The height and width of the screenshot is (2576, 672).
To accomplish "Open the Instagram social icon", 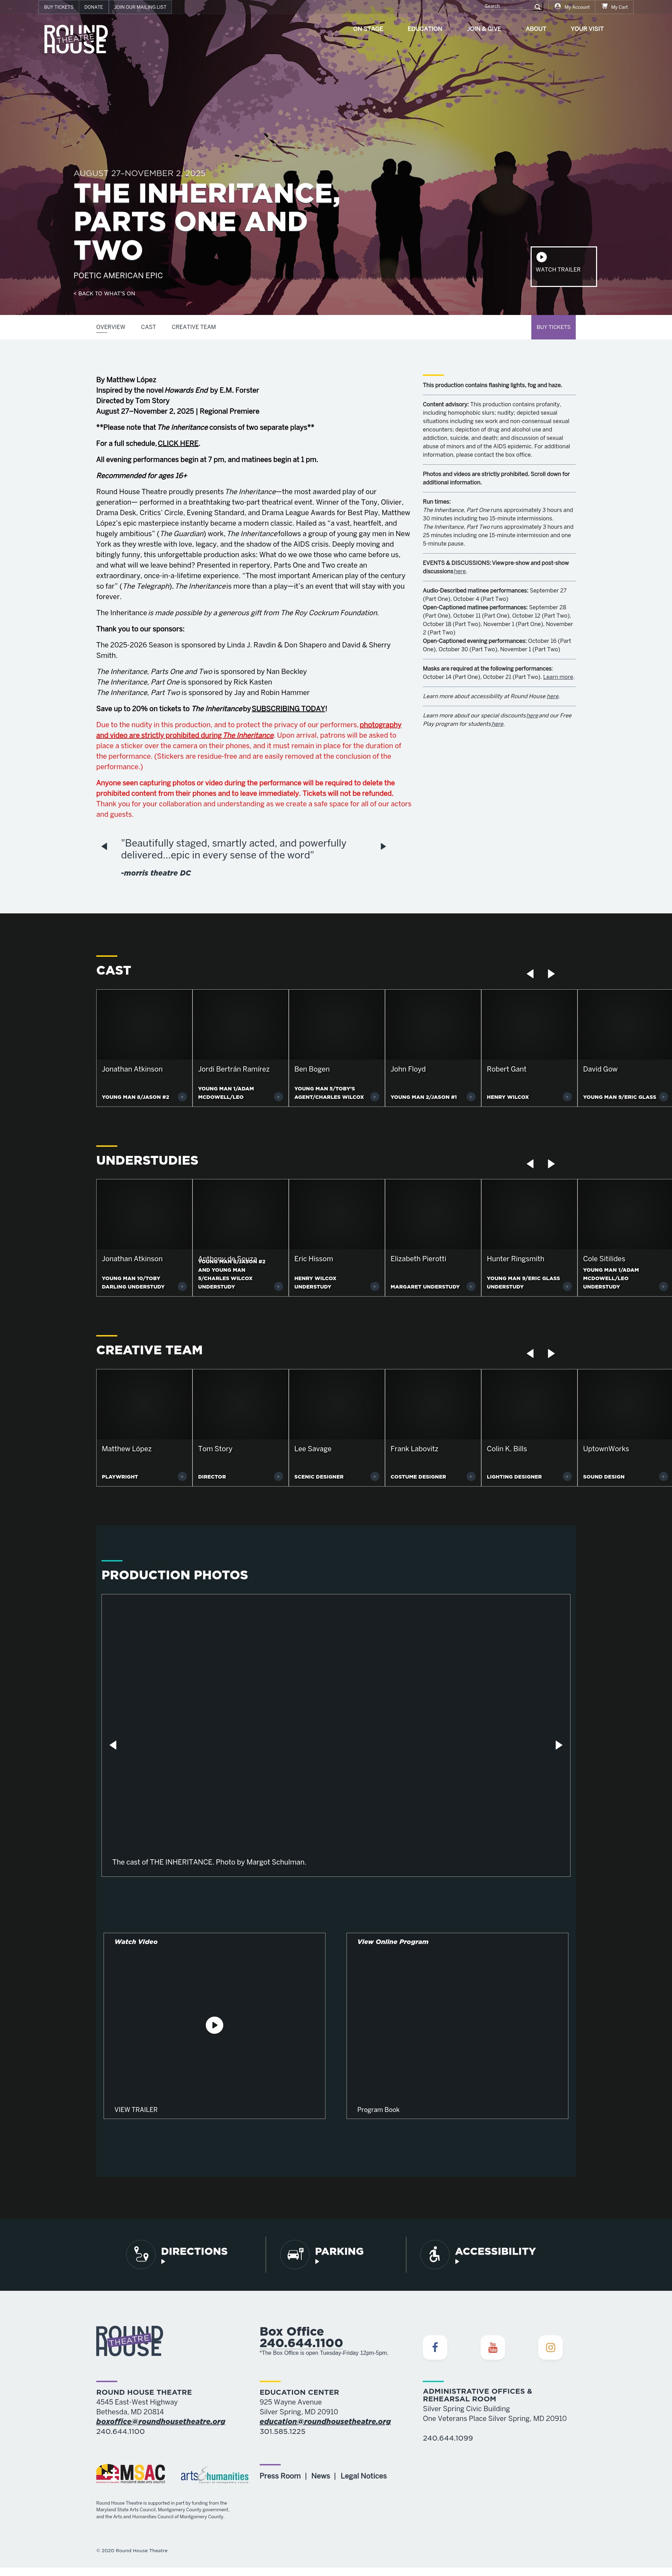I will 550,2347.
